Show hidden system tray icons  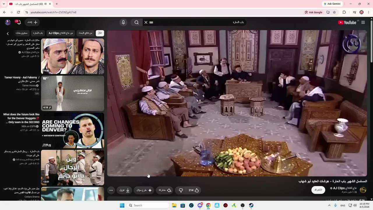[329, 205]
